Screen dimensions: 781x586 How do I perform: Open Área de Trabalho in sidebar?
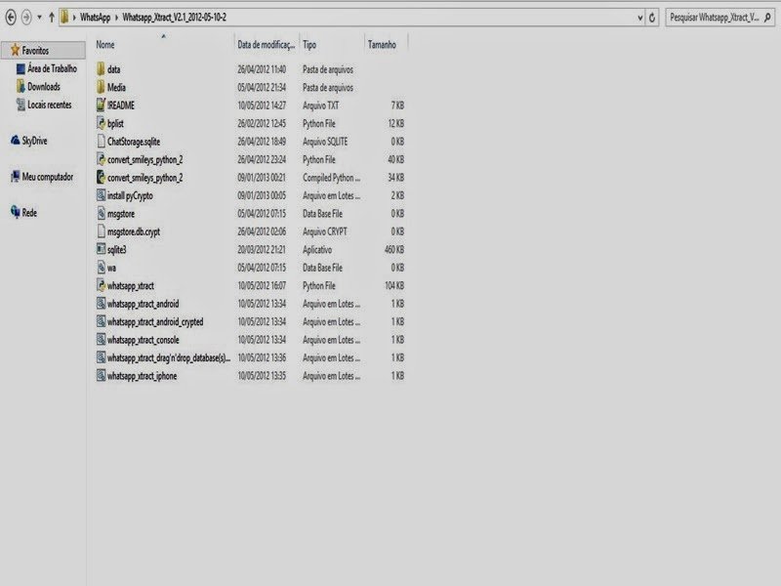point(53,68)
